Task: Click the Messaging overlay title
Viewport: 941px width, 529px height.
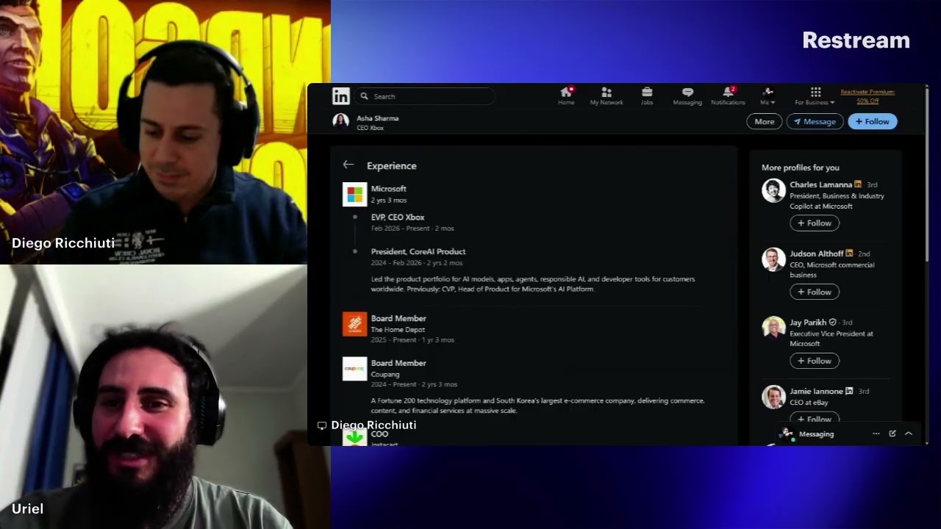Action: pyautogui.click(x=816, y=434)
